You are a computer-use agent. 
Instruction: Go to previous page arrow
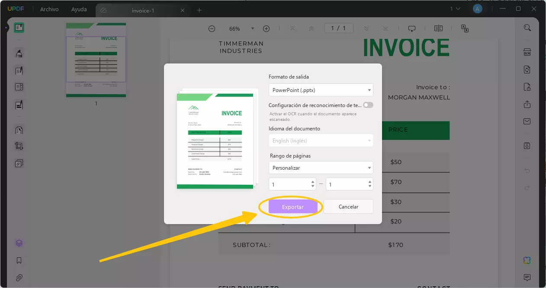pos(311,28)
